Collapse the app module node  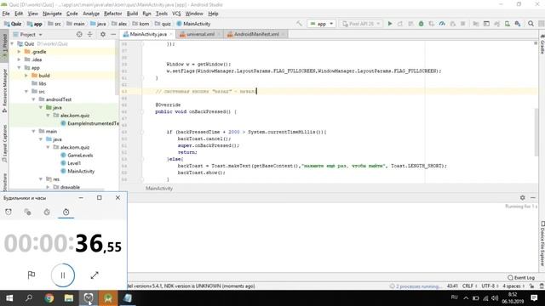tap(19, 68)
